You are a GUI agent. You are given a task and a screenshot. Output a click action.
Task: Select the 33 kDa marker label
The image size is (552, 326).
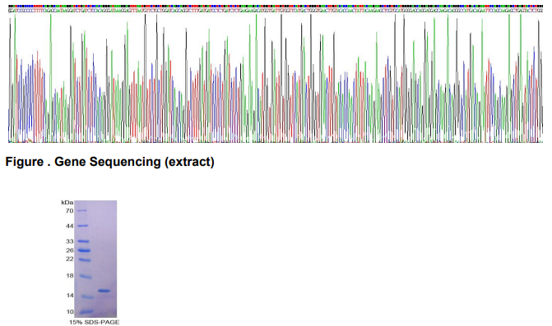click(x=69, y=241)
